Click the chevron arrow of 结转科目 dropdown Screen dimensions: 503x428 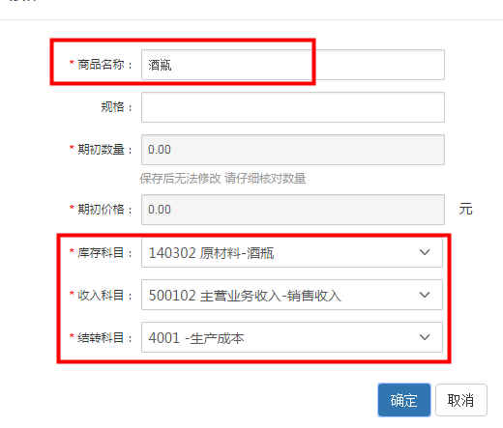coord(425,337)
